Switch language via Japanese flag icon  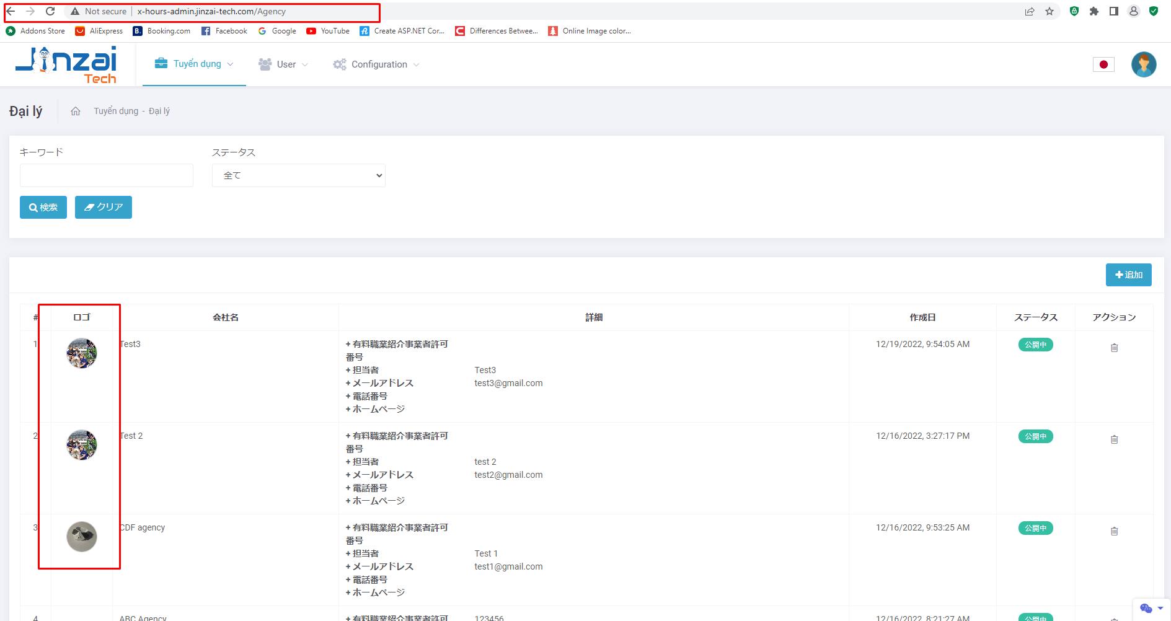(x=1103, y=64)
